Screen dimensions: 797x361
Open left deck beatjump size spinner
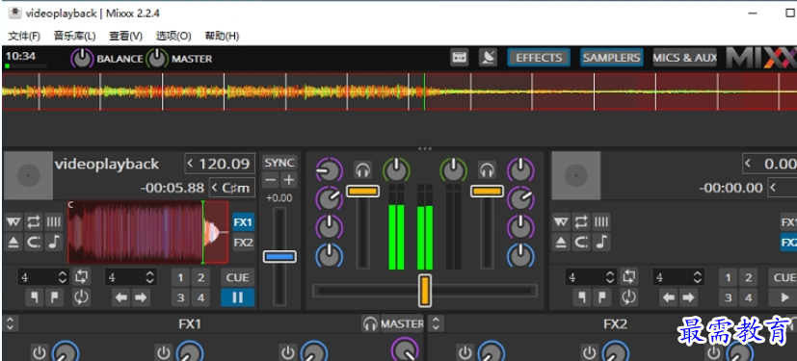[150, 277]
